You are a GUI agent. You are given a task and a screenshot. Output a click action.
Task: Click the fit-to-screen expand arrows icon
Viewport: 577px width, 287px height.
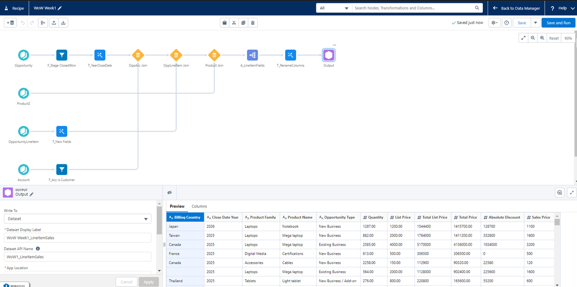click(x=523, y=38)
